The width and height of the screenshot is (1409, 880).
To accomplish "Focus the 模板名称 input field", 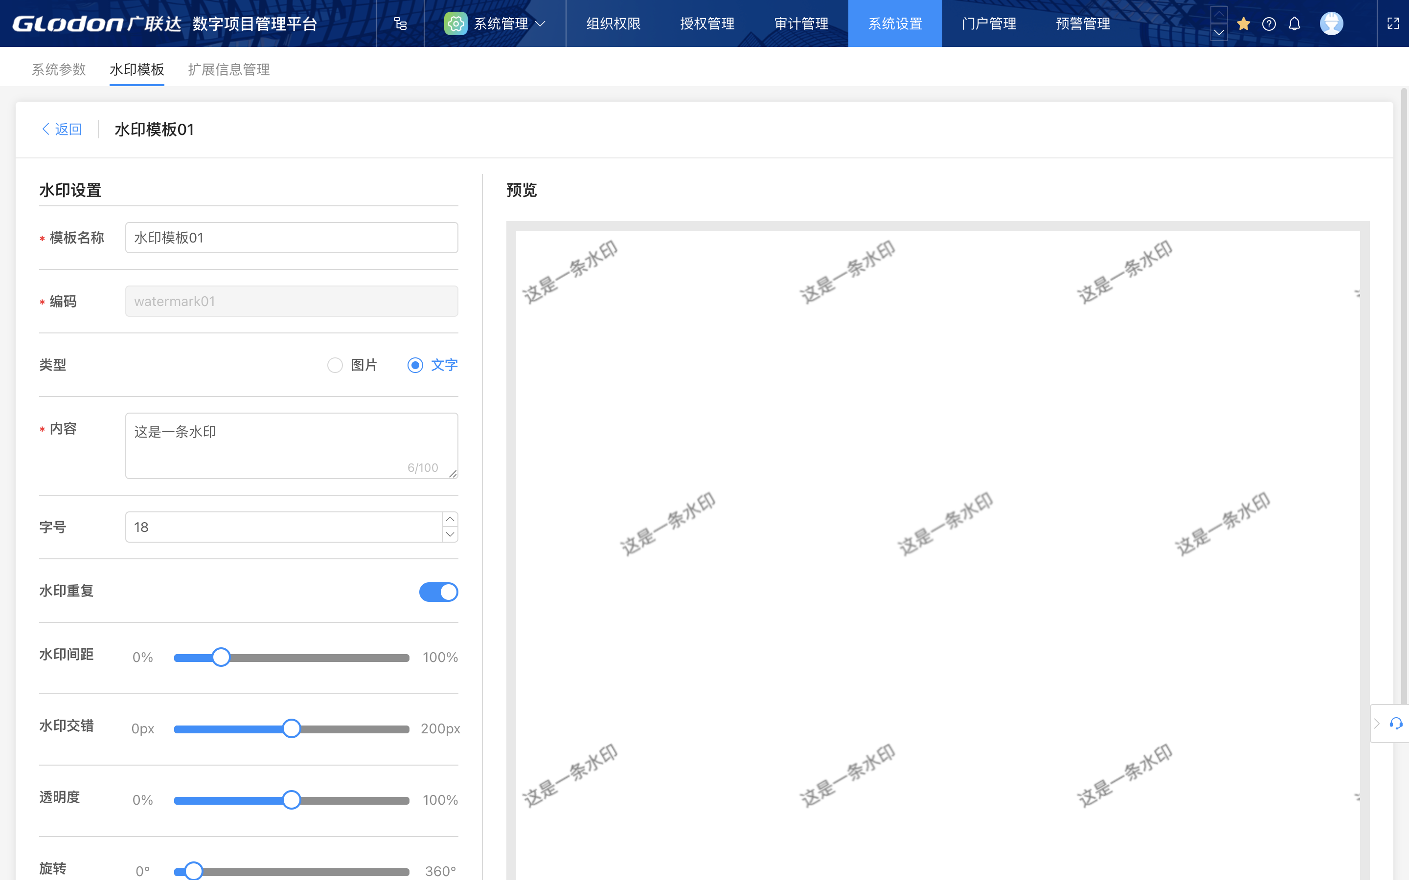I will (292, 238).
